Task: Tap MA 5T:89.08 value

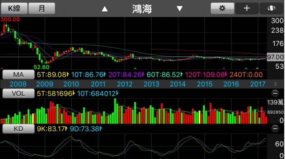Action: point(53,75)
